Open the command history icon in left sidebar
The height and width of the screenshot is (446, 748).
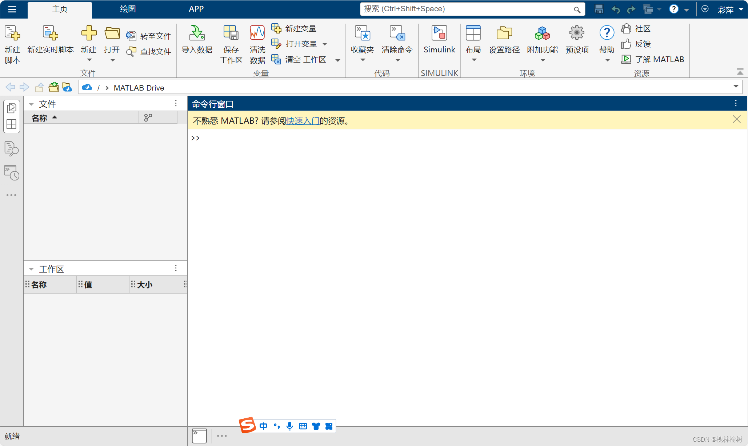tap(12, 173)
